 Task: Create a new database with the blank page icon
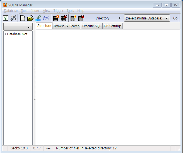click(23, 18)
